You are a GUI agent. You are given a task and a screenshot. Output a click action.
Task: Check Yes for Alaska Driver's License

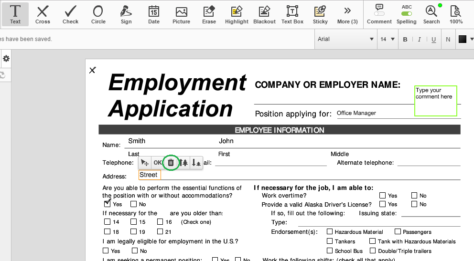[382, 204]
